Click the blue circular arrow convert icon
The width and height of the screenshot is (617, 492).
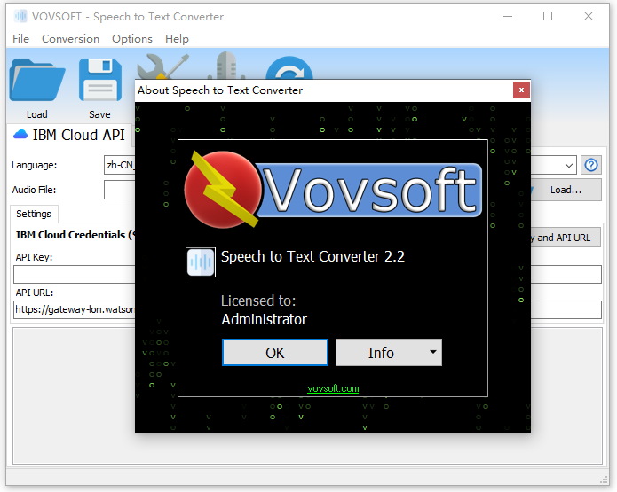coord(289,68)
